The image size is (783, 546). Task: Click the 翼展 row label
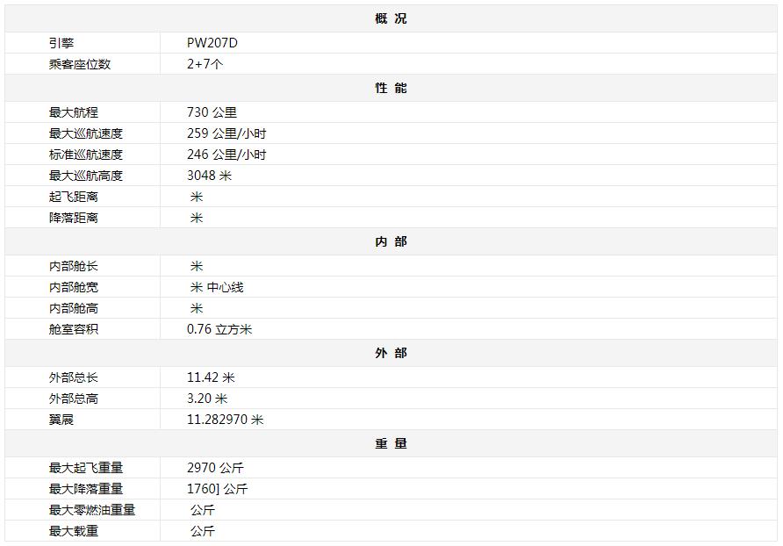coord(61,420)
